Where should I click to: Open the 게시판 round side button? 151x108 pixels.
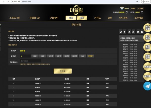pyautogui.click(x=147, y=67)
